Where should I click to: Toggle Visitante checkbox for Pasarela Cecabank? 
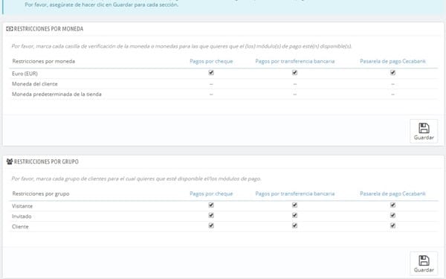[392, 205]
